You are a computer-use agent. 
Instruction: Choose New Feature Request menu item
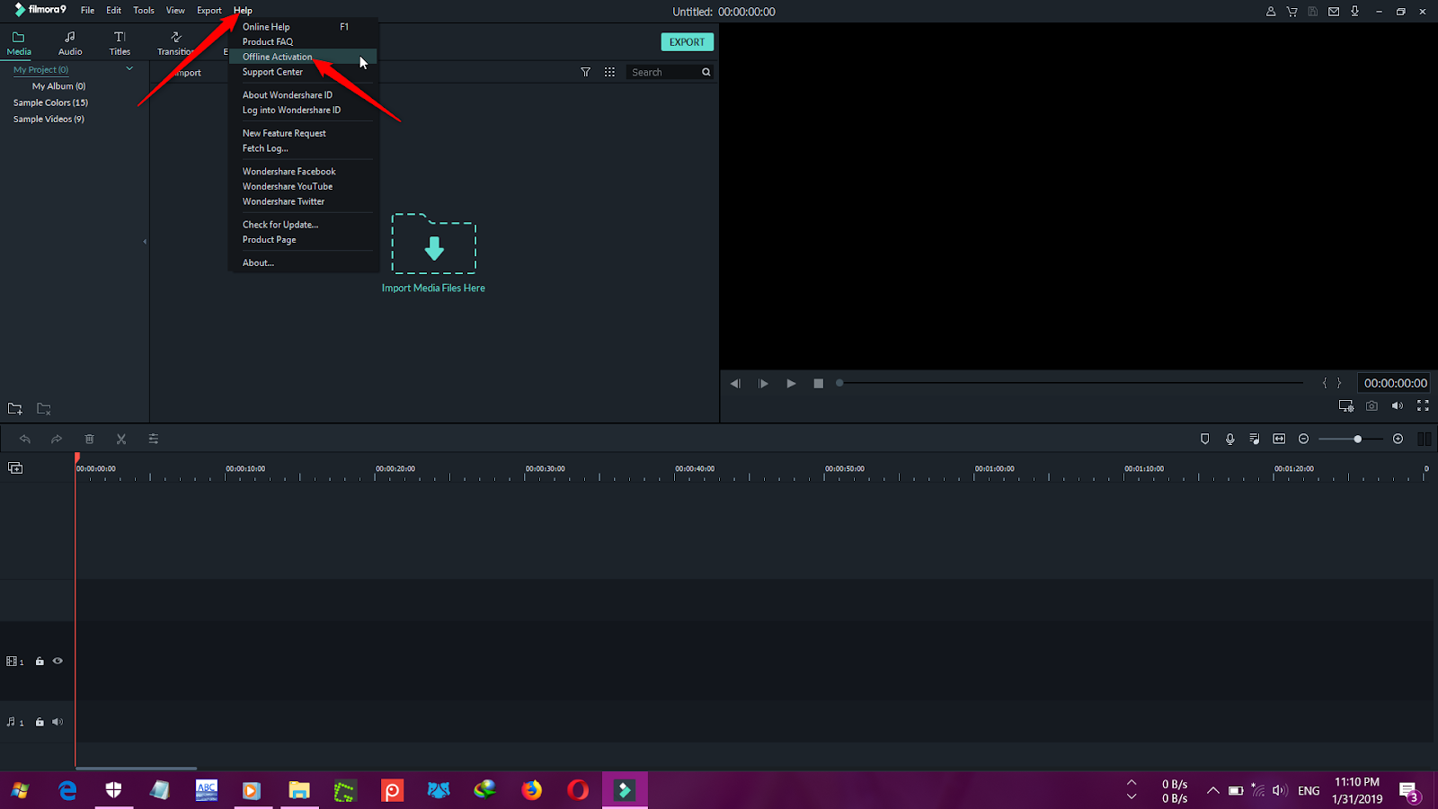303,133
